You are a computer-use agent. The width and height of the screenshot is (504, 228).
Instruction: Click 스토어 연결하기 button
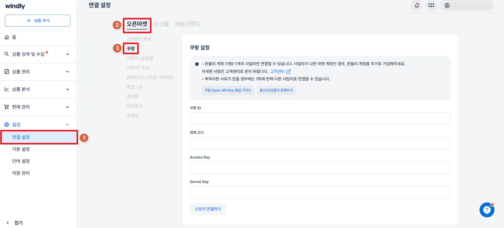pos(208,209)
